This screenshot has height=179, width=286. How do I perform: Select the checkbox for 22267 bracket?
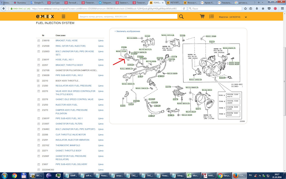(x=39, y=65)
